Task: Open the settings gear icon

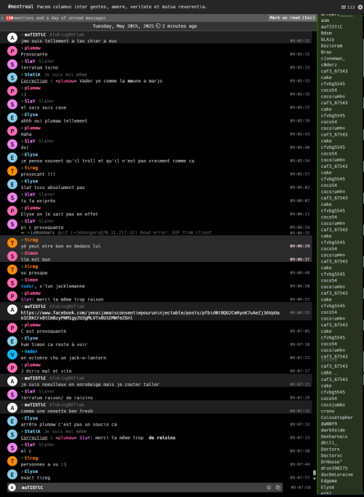Action: point(360,7)
